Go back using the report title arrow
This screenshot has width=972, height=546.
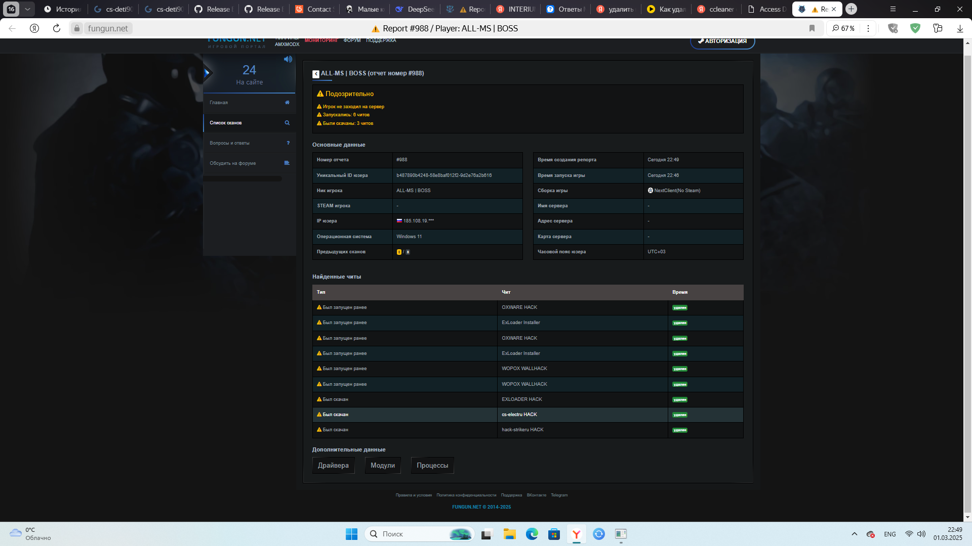tap(316, 74)
